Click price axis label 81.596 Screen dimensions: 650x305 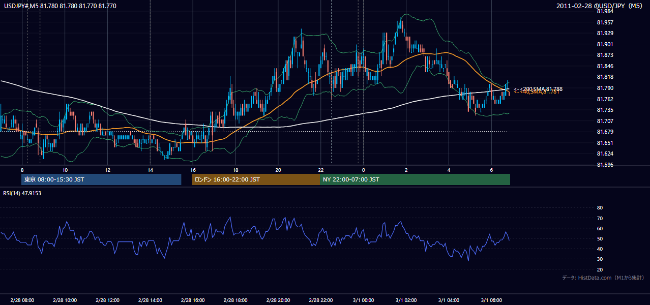pyautogui.click(x=605, y=165)
